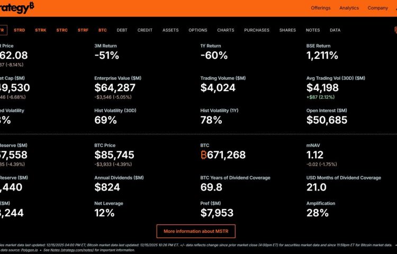Open the OPTIONS tab
The image size is (397, 254).
pyautogui.click(x=198, y=30)
